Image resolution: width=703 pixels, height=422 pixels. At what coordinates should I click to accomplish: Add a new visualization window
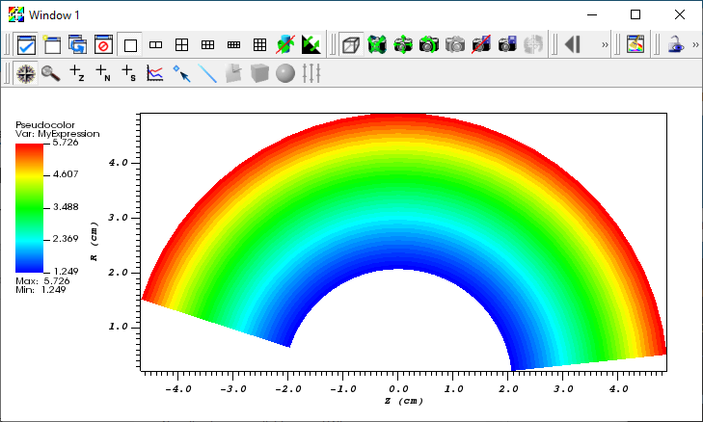click(52, 44)
